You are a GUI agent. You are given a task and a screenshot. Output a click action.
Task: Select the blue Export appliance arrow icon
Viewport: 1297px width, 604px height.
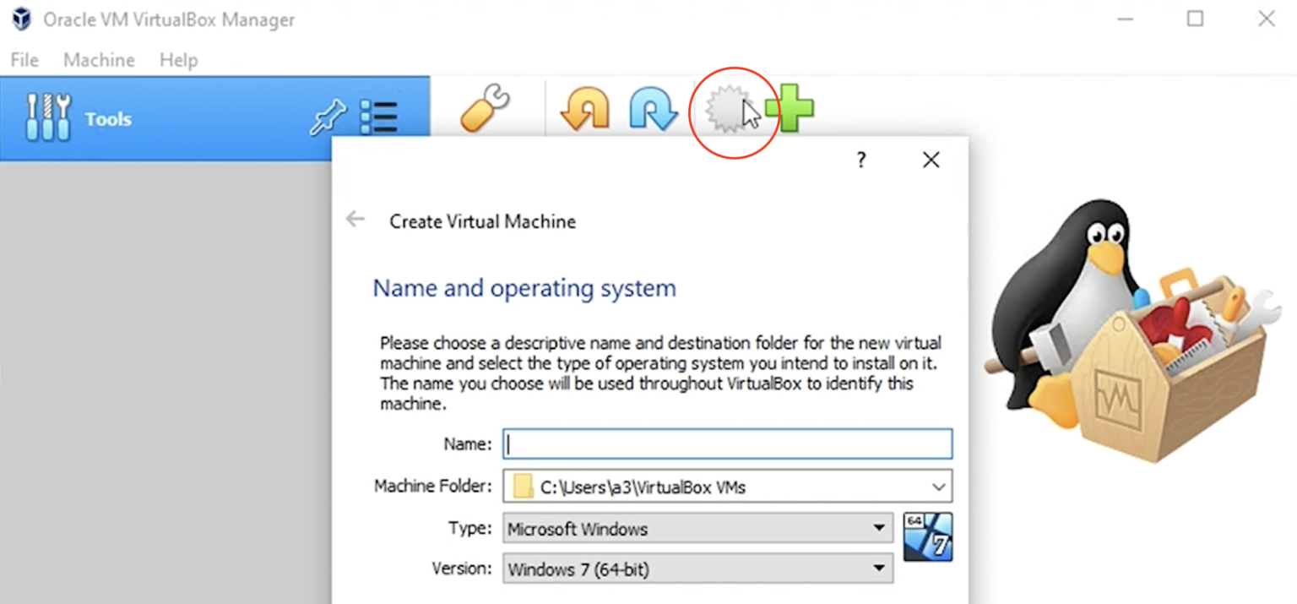click(653, 107)
